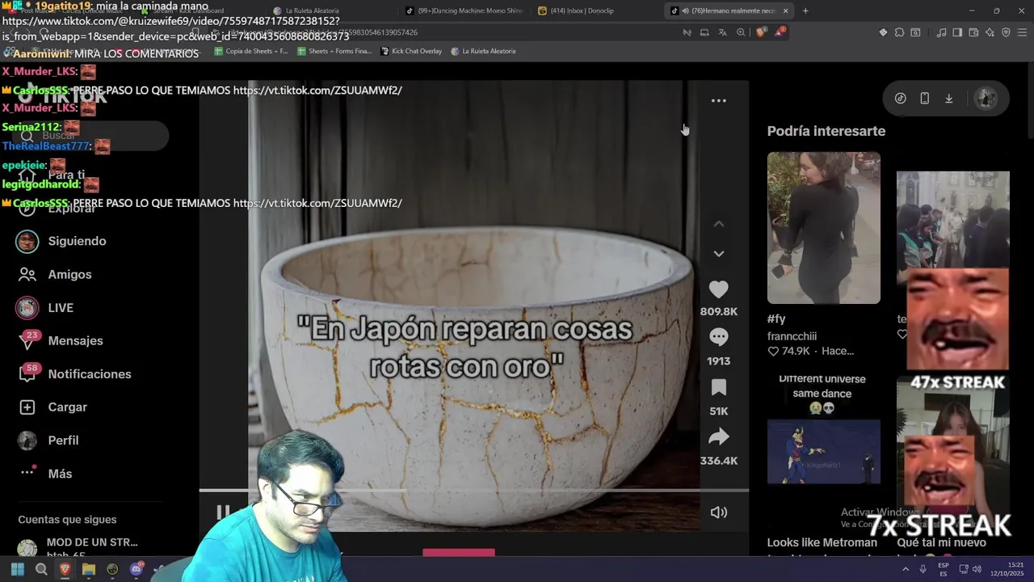Like the video with the heart icon

click(x=718, y=289)
